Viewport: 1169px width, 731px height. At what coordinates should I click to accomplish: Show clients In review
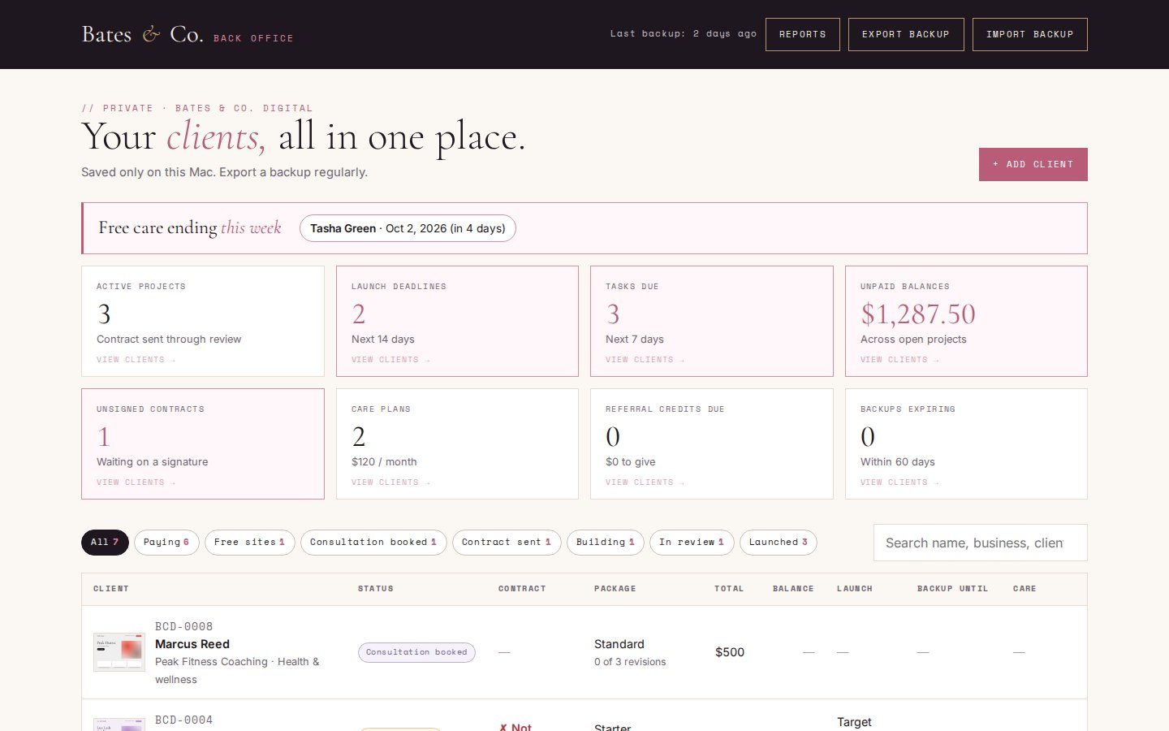(x=692, y=543)
